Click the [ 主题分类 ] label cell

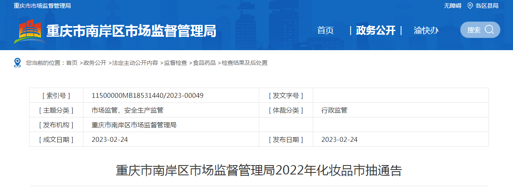click(x=56, y=110)
